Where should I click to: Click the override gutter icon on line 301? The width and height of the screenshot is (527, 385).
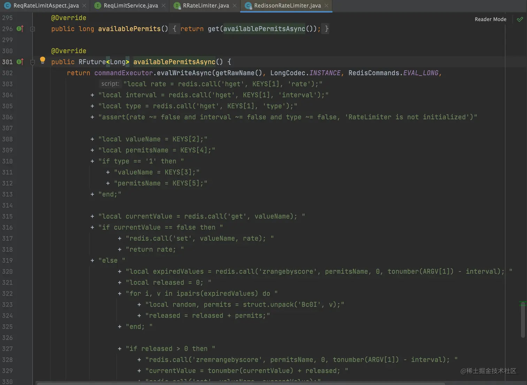pos(20,62)
